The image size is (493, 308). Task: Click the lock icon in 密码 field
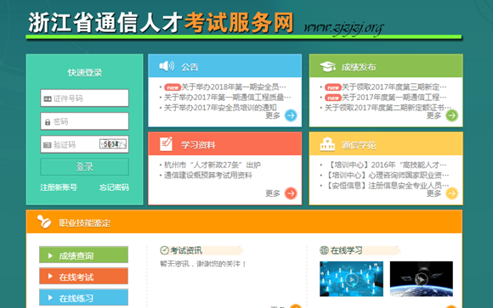click(48, 122)
